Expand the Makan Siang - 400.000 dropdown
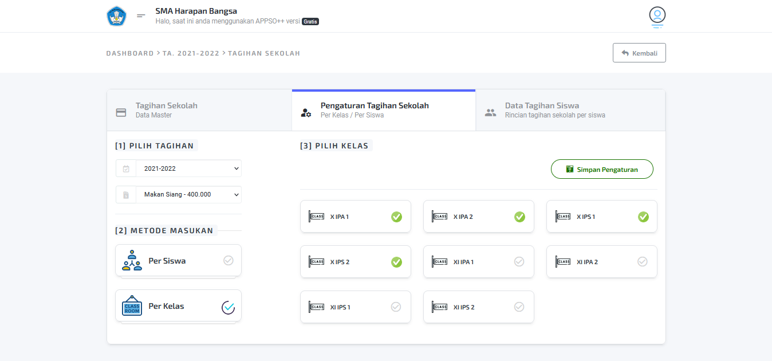The height and width of the screenshot is (361, 772). [x=188, y=195]
